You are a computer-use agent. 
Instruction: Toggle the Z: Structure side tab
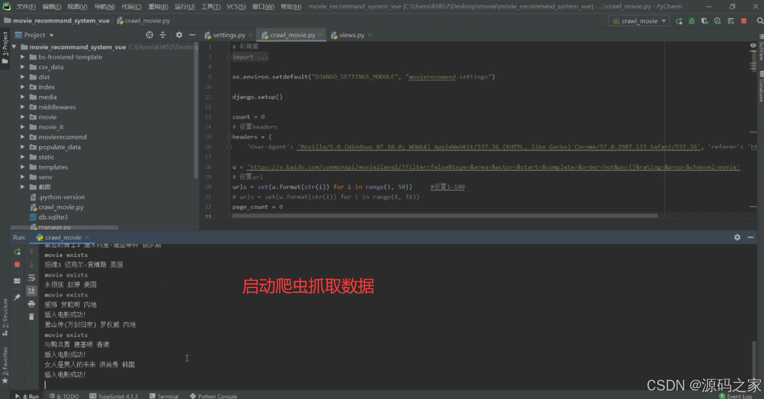coord(5,317)
